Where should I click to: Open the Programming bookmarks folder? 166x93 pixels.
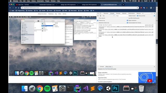[x=20, y=11]
